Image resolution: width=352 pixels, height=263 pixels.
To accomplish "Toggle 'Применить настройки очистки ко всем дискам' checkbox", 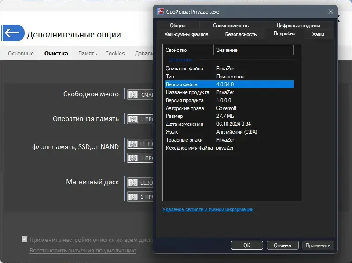I will tap(24, 239).
